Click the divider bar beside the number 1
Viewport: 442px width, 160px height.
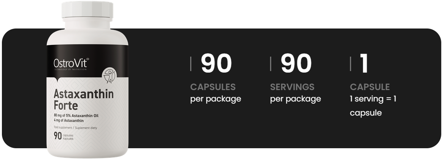tap(351, 63)
